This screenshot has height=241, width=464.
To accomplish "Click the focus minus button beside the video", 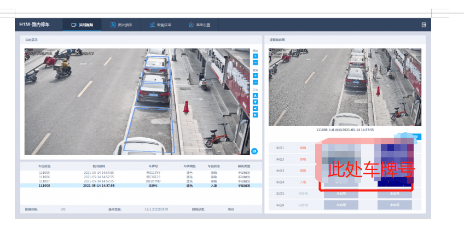I will click(x=255, y=82).
